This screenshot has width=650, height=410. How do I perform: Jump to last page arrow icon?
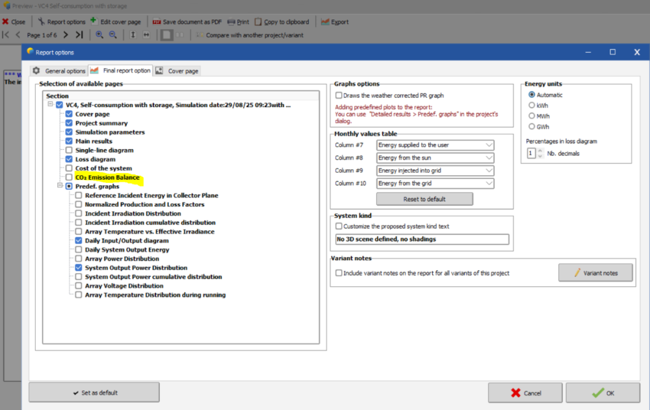(79, 34)
